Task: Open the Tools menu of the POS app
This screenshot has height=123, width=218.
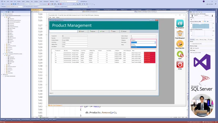Action: pos(54,17)
